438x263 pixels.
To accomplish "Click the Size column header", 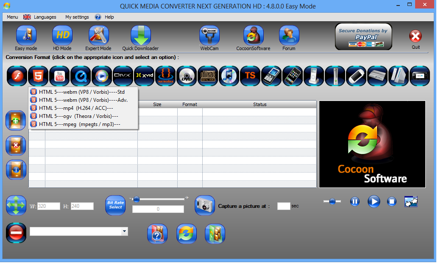I will point(157,104).
